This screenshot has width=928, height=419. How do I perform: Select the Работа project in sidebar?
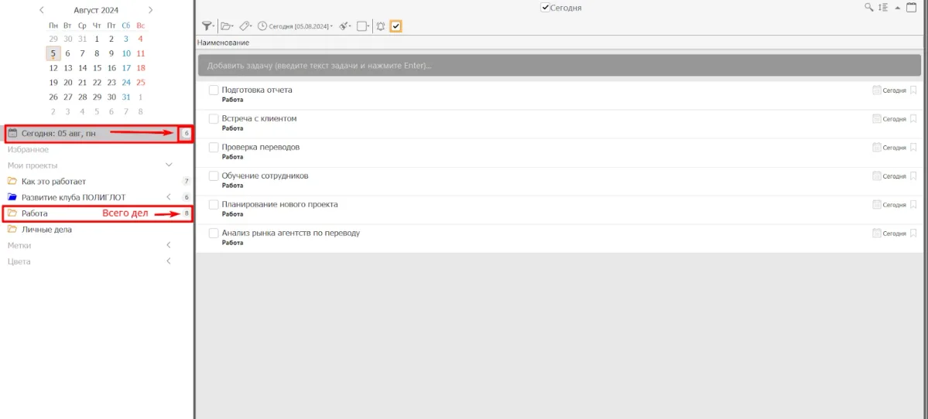point(35,213)
